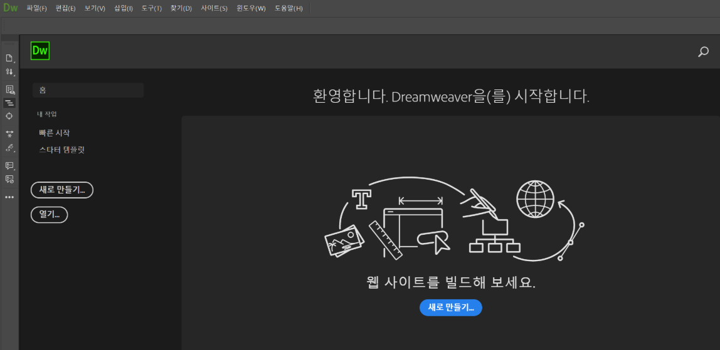720x350 pixels.
Task: Open the 보기(V) menu
Action: [x=95, y=8]
